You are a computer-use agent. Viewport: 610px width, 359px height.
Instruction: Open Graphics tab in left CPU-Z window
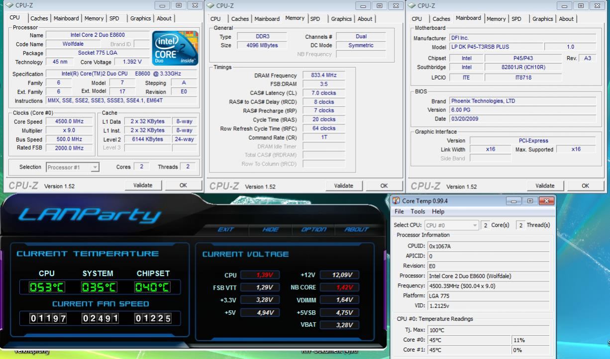(140, 18)
